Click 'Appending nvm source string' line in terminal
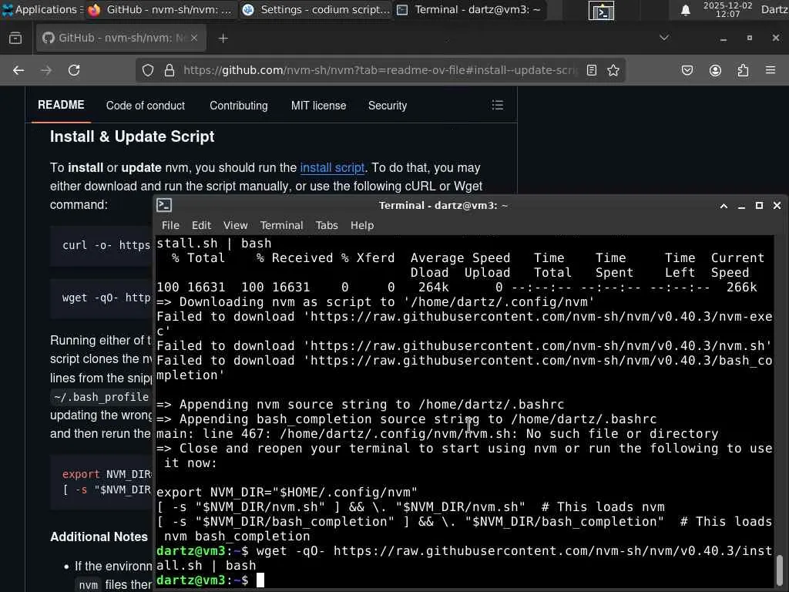This screenshot has width=789, height=592. pos(361,405)
